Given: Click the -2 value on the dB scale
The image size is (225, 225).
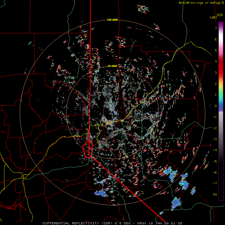Looking at the screenshot, I should click(x=215, y=128).
